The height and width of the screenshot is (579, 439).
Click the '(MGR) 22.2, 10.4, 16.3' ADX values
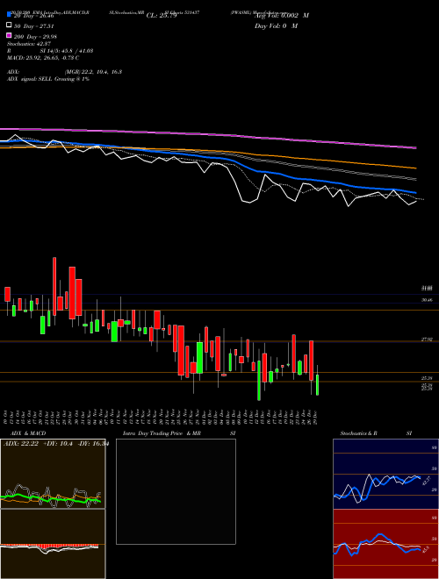tap(93, 72)
